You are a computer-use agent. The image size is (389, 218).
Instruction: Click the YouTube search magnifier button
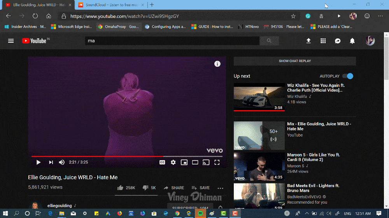269,41
